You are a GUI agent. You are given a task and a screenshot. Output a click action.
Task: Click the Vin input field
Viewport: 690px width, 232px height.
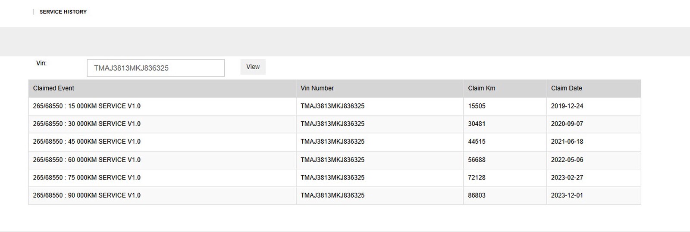[156, 68]
